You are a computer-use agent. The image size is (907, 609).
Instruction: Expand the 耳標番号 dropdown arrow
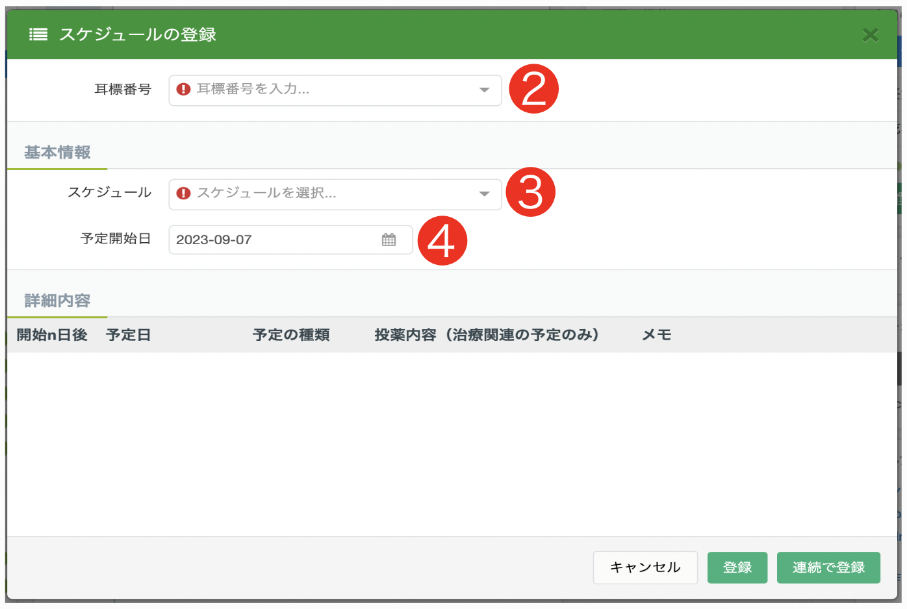(484, 90)
